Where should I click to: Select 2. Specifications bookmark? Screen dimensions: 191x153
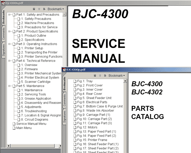pyautogui.click(x=33, y=40)
